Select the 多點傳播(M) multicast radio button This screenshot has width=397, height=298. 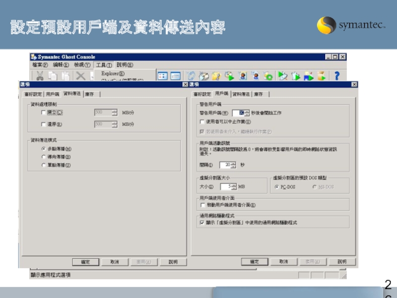click(x=44, y=149)
